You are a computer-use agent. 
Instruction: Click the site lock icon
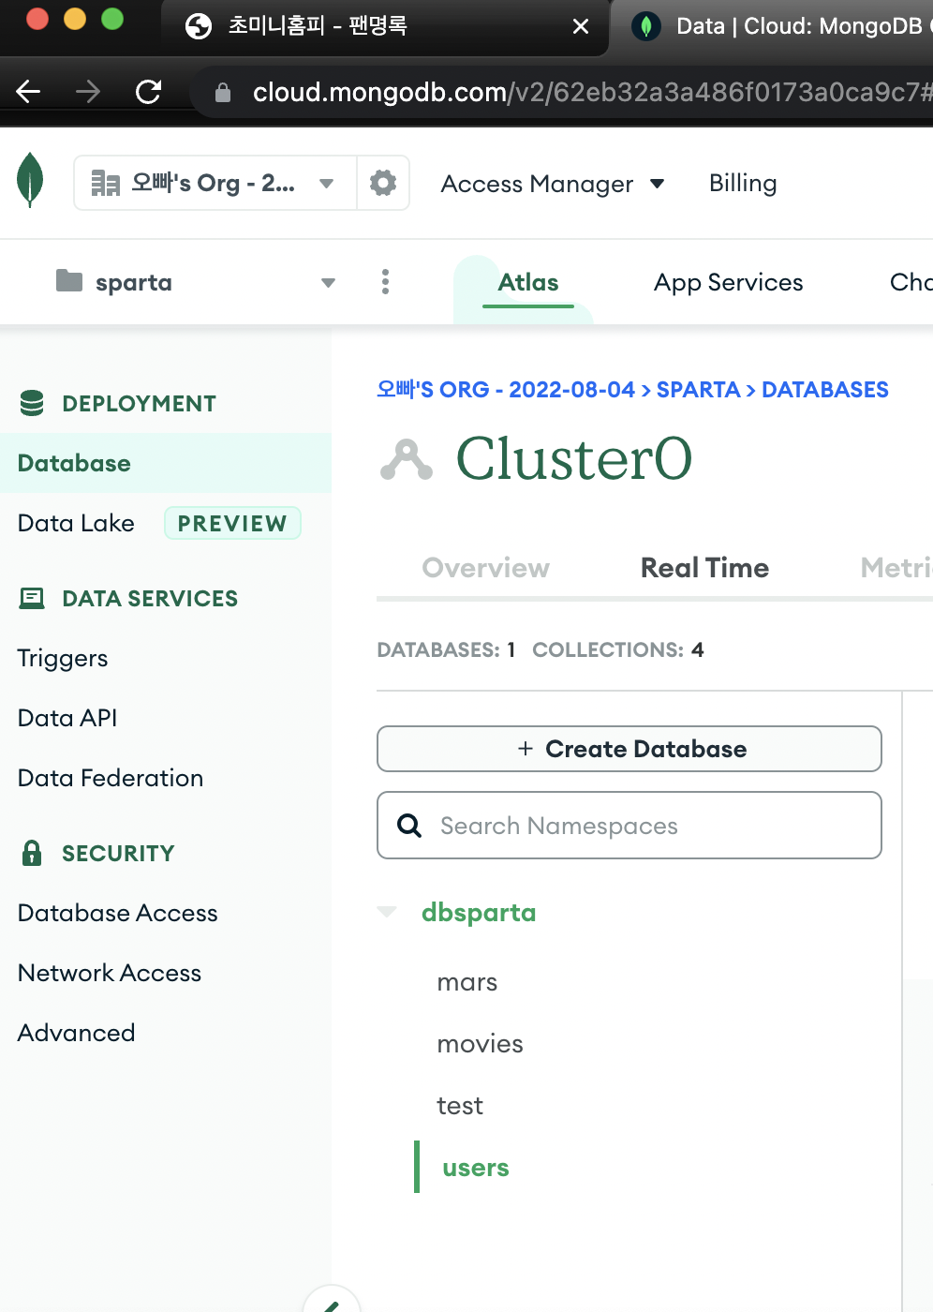tap(223, 92)
